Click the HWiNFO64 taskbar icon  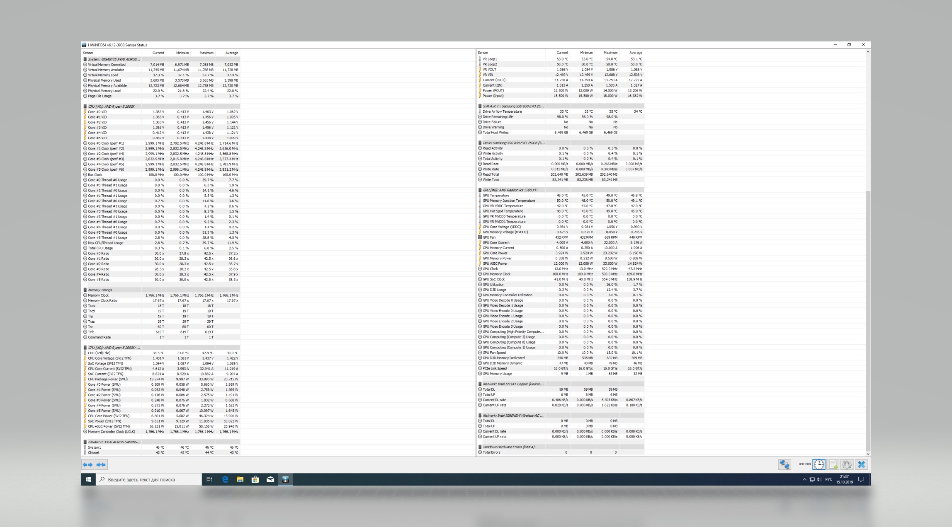click(x=285, y=479)
